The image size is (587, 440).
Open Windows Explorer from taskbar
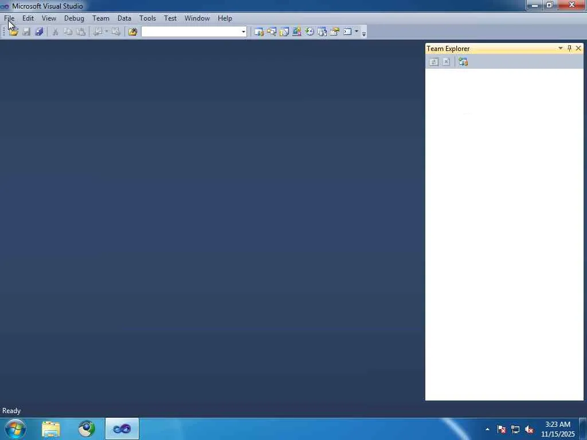[x=51, y=429]
